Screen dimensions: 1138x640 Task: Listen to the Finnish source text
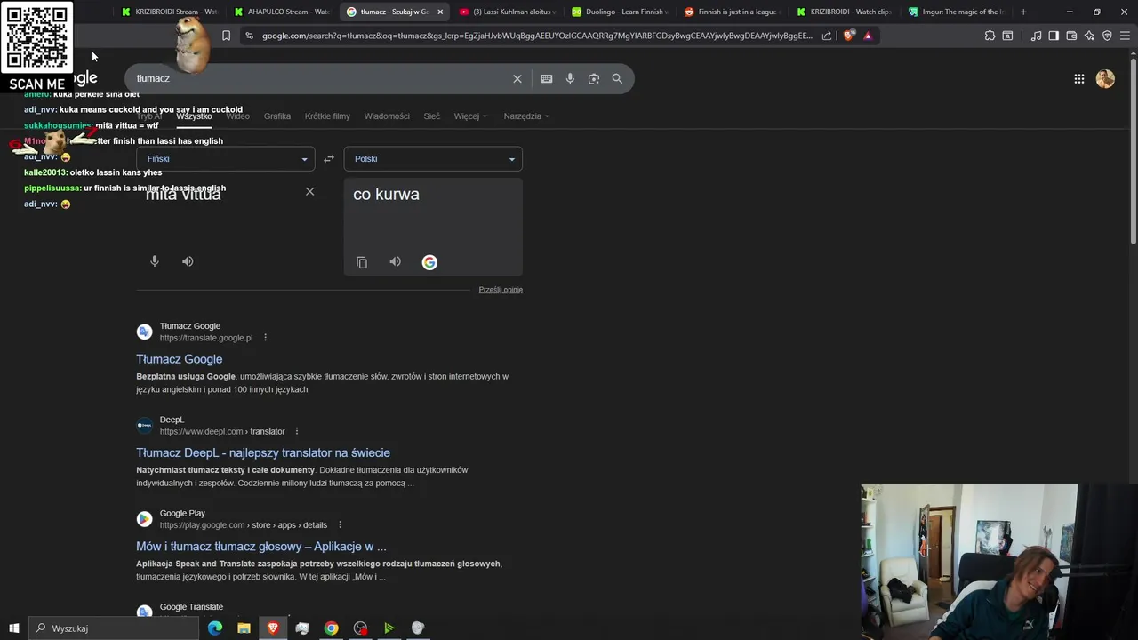click(188, 261)
